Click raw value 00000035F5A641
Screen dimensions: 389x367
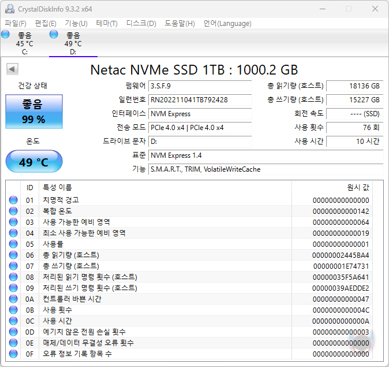[x=341, y=277]
